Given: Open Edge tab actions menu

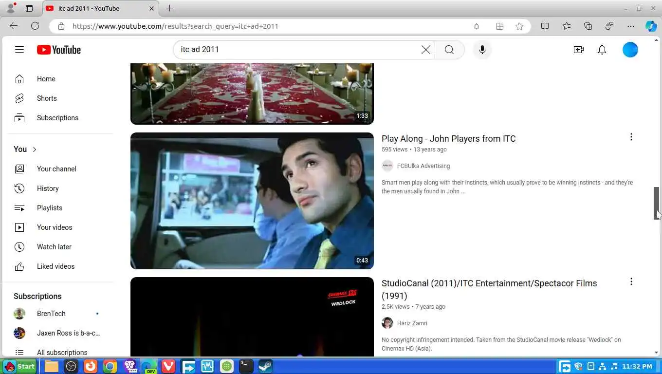Looking at the screenshot, I should [29, 8].
